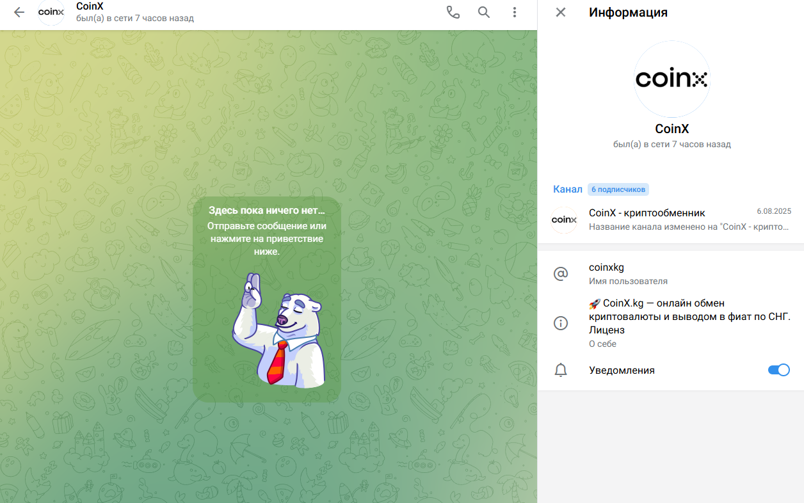Image resolution: width=804 pixels, height=503 pixels.
Task: Click the CoinX name under profile picture
Action: [x=671, y=129]
